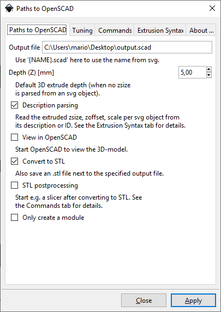Show the About ... tab
Viewport: 221px width, 312px height.
(x=201, y=31)
